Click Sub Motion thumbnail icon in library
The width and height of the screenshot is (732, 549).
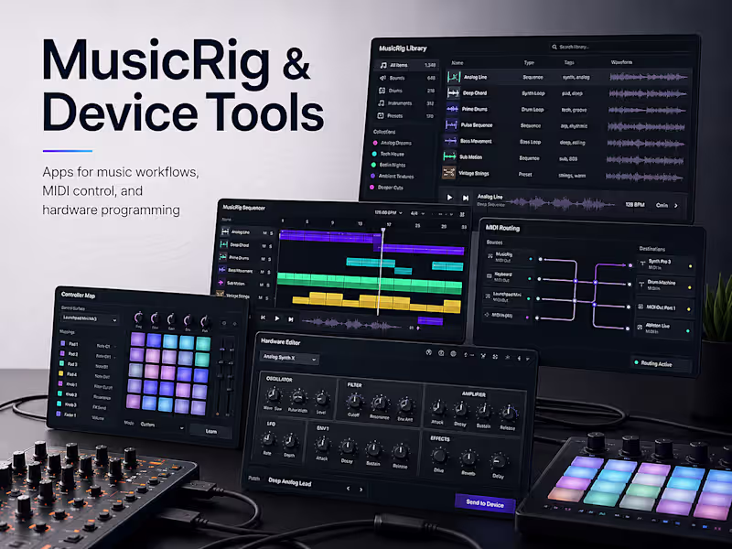pyautogui.click(x=449, y=156)
